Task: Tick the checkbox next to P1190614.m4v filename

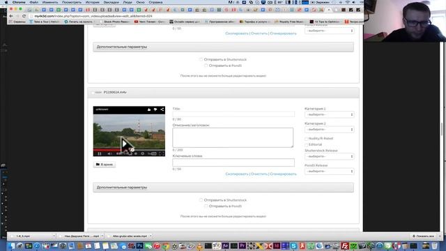Action: (x=93, y=93)
